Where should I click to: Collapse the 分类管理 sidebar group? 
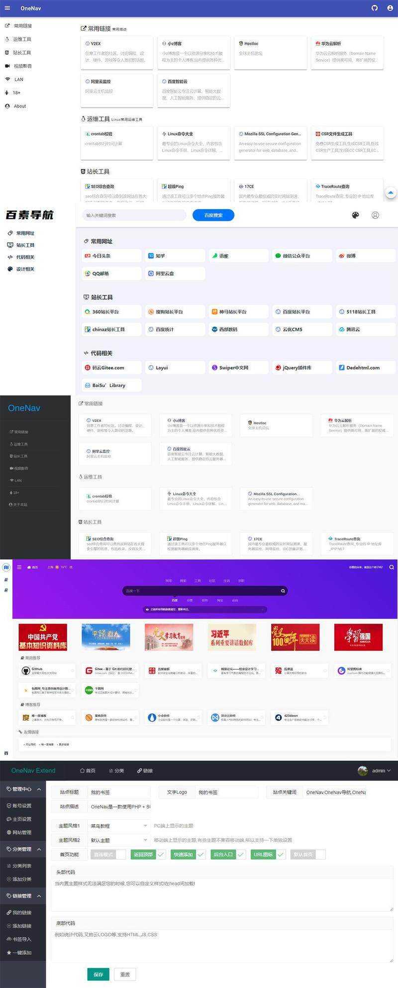coord(23,849)
